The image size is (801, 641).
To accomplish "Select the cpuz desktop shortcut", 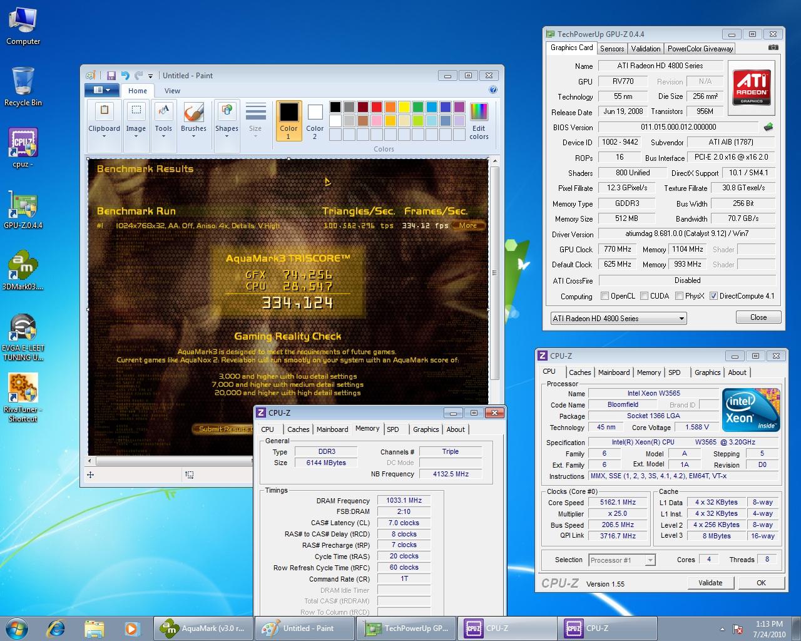I will tap(23, 148).
